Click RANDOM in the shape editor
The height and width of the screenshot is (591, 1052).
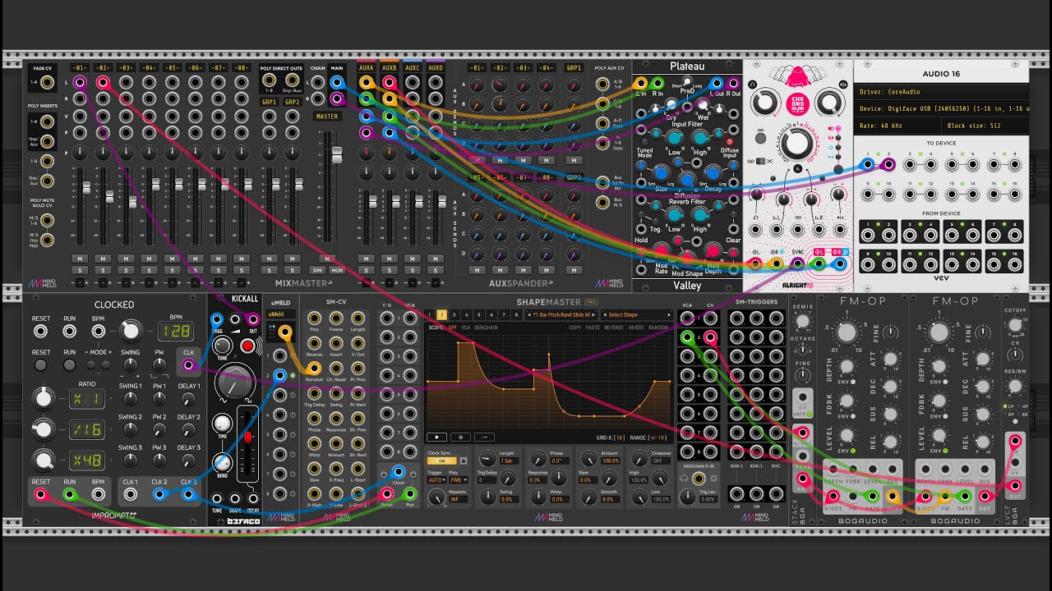(657, 328)
